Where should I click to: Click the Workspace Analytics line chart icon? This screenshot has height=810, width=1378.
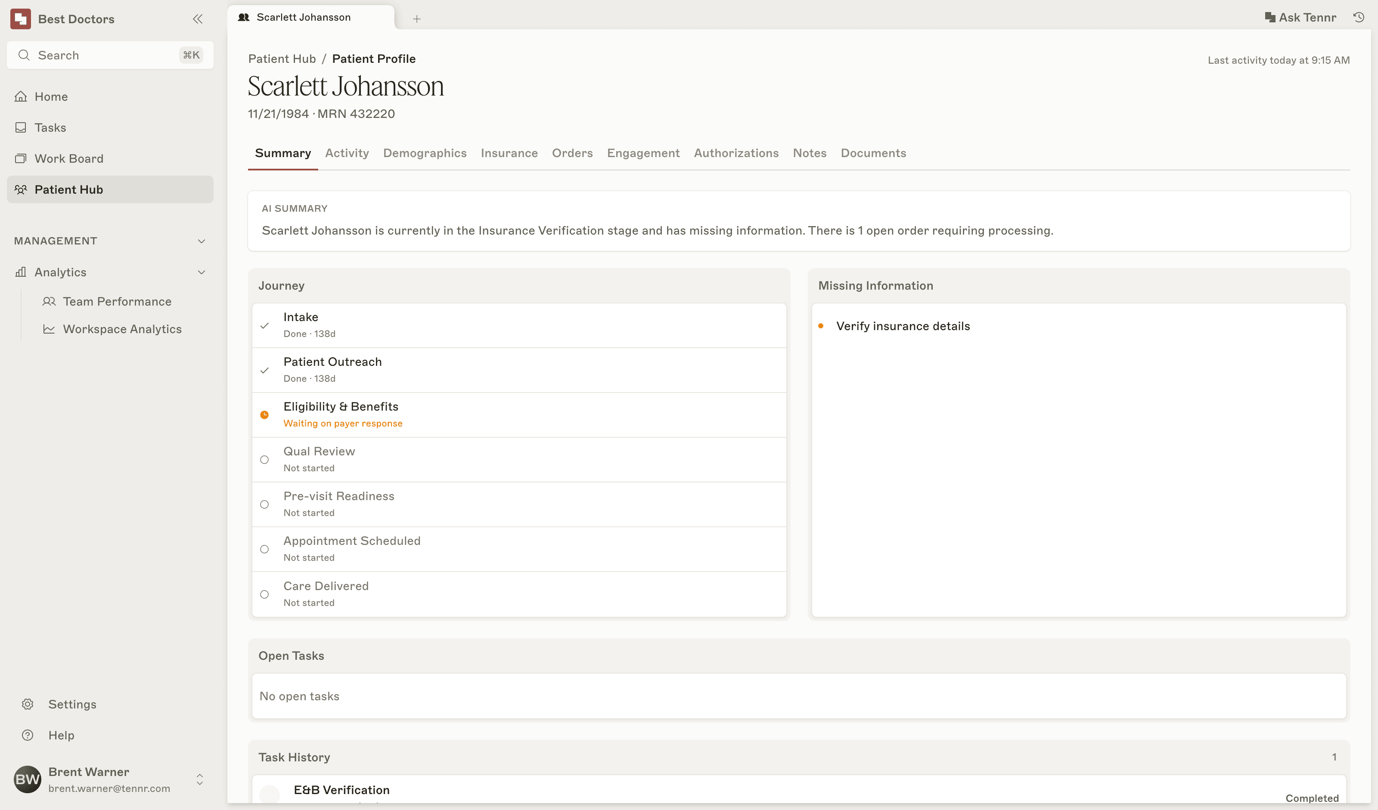49,329
